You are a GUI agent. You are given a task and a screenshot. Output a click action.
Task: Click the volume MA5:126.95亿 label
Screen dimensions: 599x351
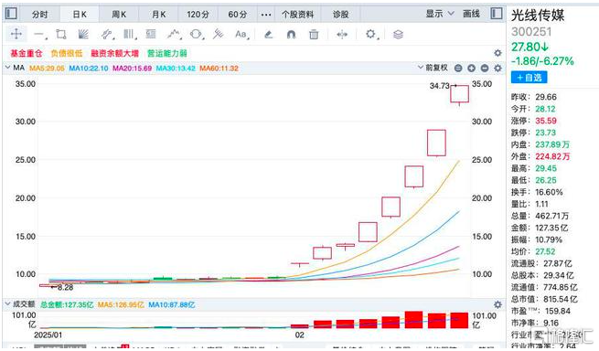(121, 304)
